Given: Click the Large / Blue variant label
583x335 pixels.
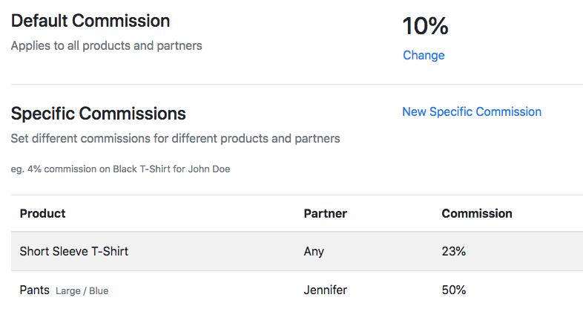Looking at the screenshot, I should (82, 291).
